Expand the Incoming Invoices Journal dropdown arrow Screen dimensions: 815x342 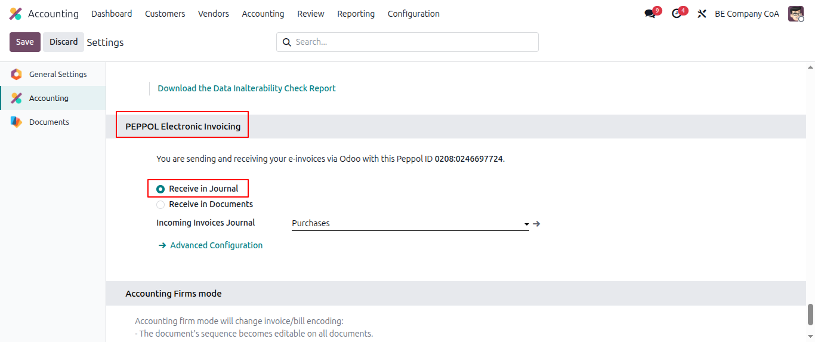pyautogui.click(x=526, y=224)
